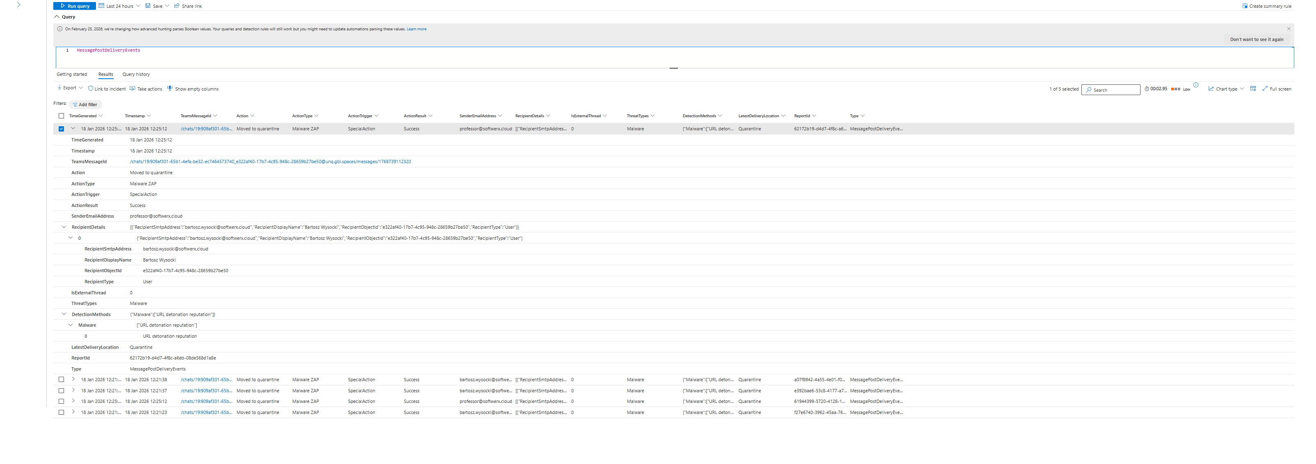Collapse the RecipientDetails field
Image resolution: width=1316 pixels, height=464 pixels.
click(x=64, y=227)
